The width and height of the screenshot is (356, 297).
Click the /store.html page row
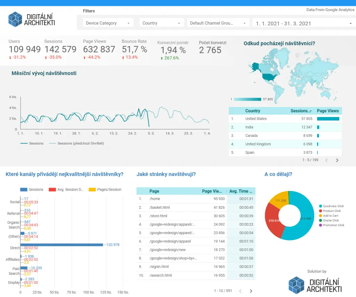(x=196, y=216)
